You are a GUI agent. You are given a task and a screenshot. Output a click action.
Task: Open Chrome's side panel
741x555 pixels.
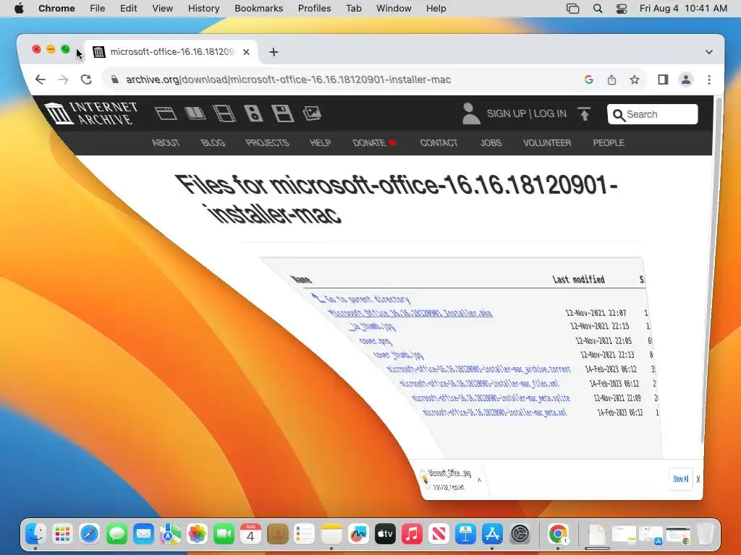click(x=663, y=79)
